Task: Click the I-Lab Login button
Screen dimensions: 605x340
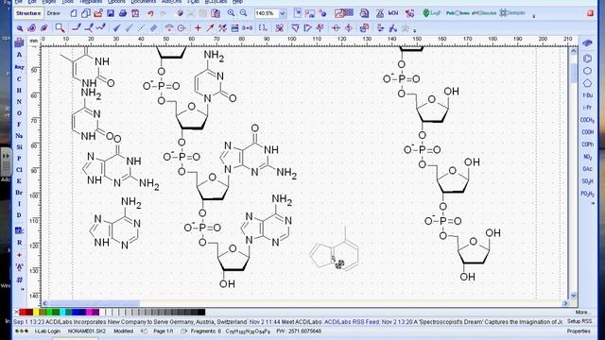Action: tap(47, 331)
